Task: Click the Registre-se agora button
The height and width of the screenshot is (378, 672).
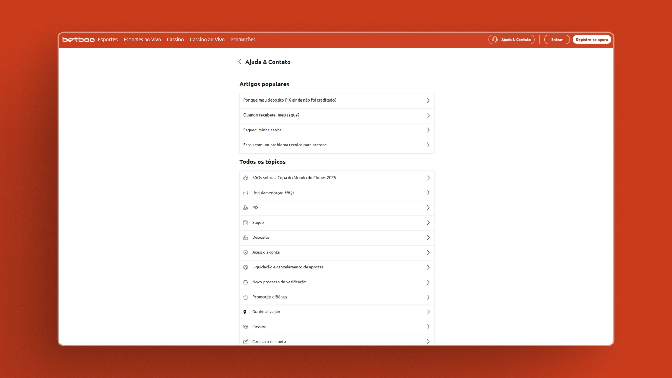Action: coord(591,40)
